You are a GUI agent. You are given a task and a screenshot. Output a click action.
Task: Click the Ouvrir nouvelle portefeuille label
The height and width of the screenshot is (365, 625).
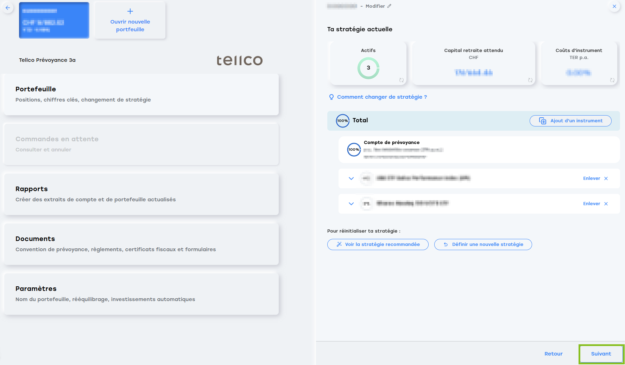tap(130, 26)
